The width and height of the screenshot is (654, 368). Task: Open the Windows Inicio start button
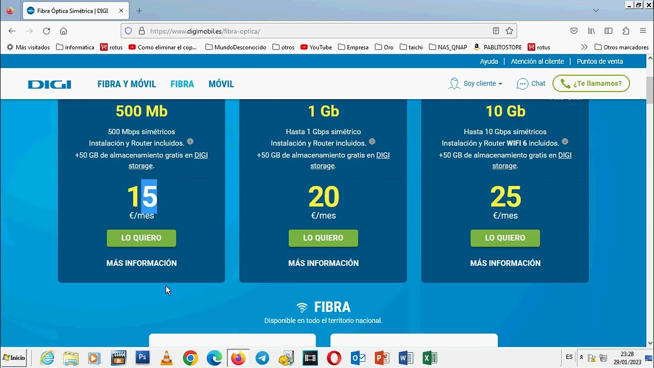coord(14,358)
